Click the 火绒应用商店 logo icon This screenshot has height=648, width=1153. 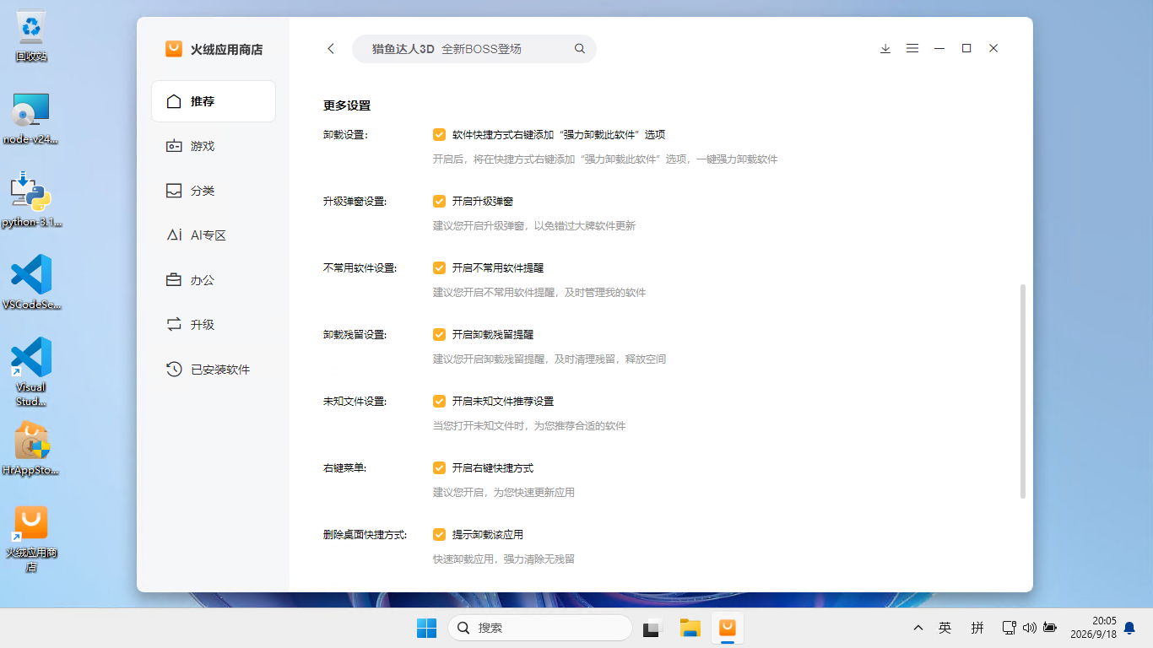(x=174, y=49)
